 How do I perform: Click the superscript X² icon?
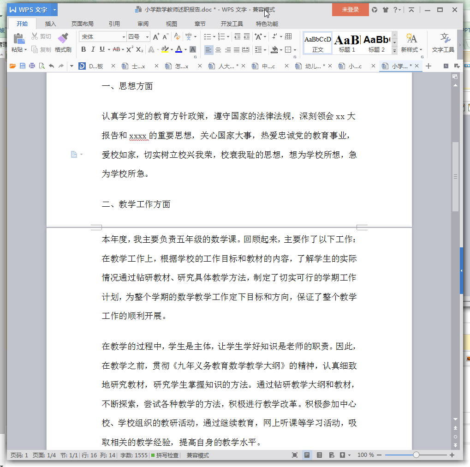point(130,49)
